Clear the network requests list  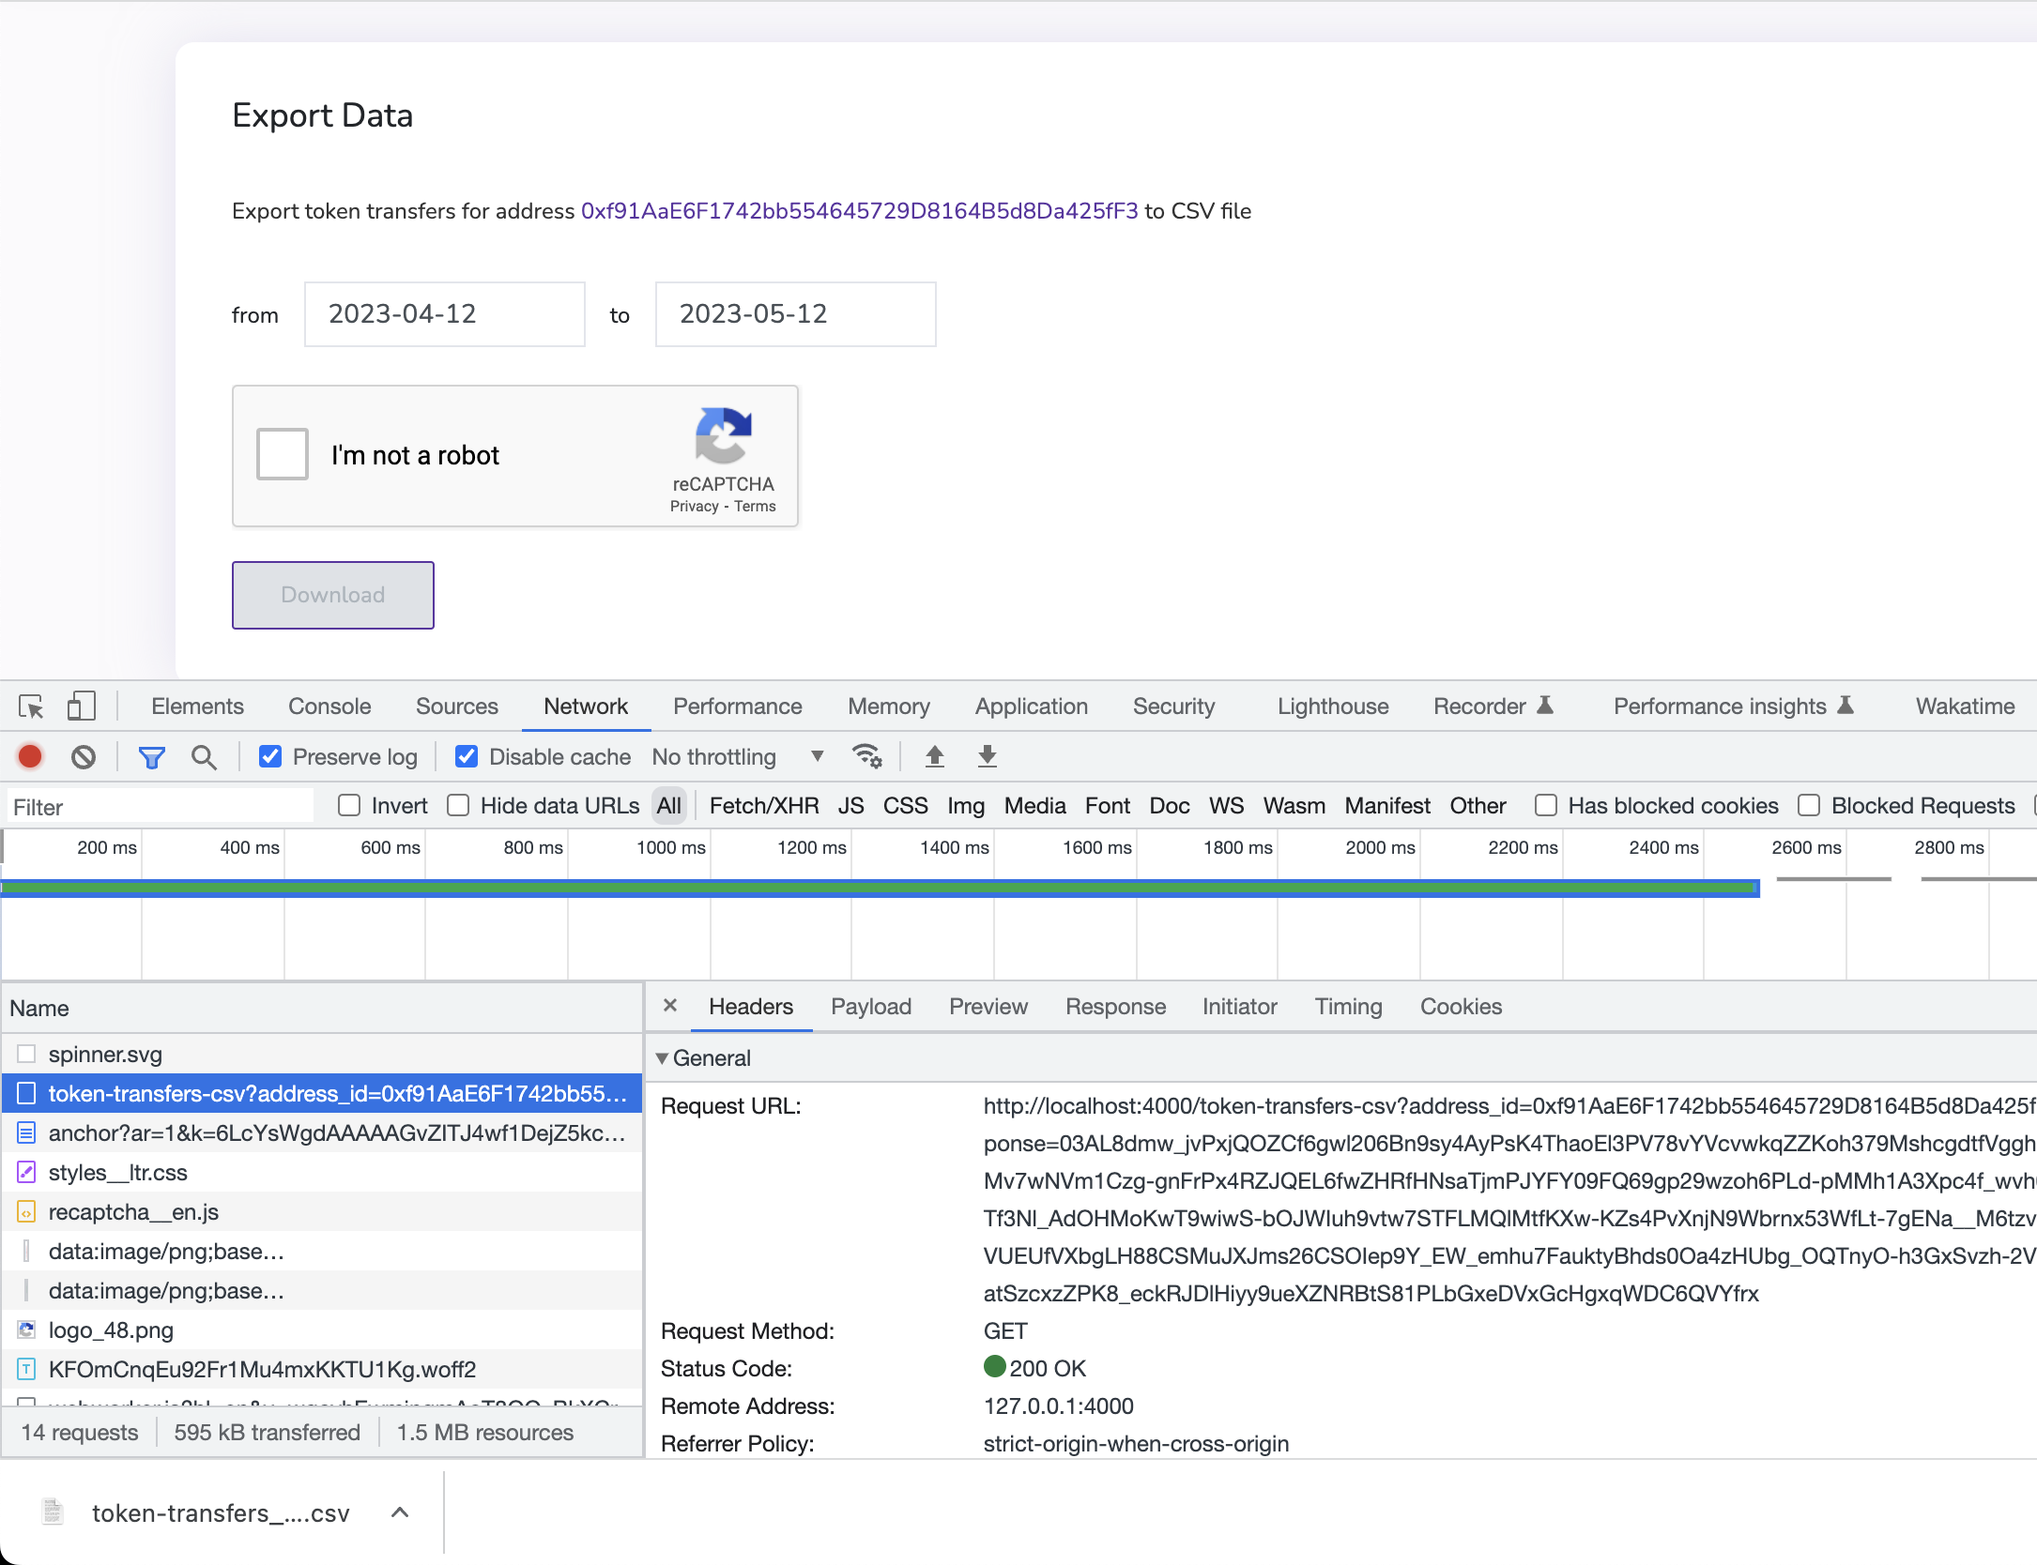[x=83, y=756]
